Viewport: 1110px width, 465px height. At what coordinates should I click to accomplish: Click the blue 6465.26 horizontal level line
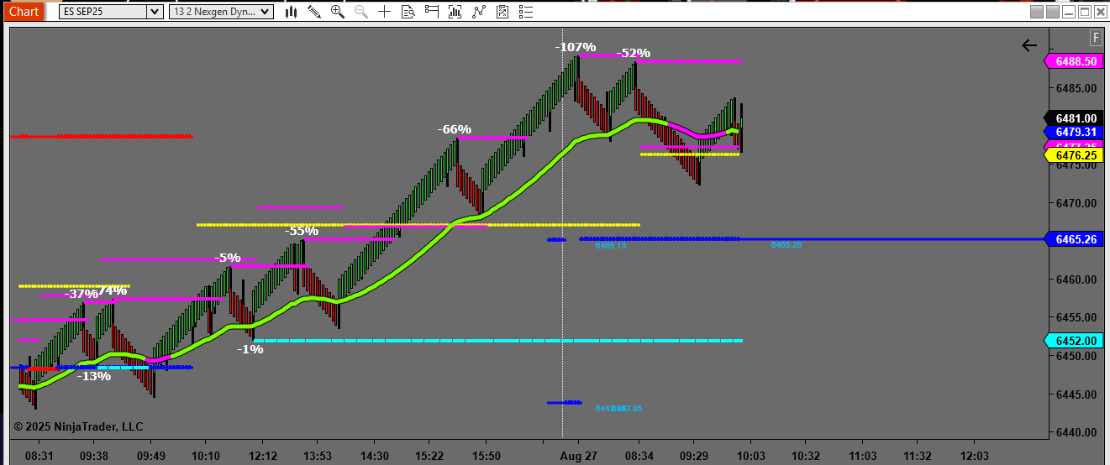pyautogui.click(x=811, y=239)
